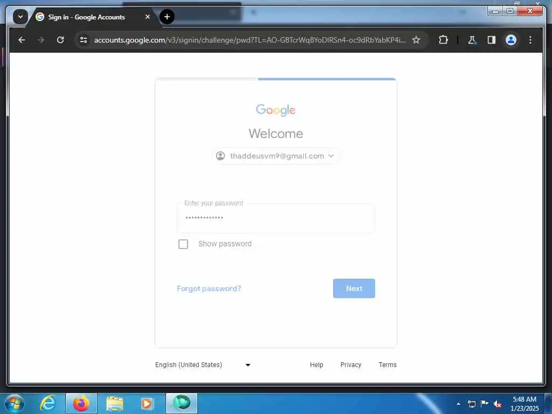Minimize the Chrome window
This screenshot has width=552, height=414.
(x=495, y=11)
